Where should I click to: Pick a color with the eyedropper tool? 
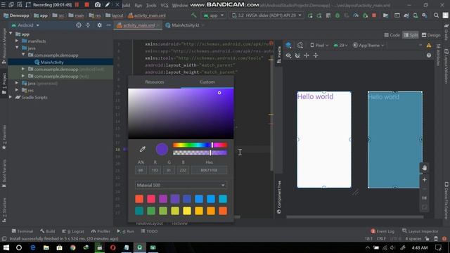tap(142, 149)
